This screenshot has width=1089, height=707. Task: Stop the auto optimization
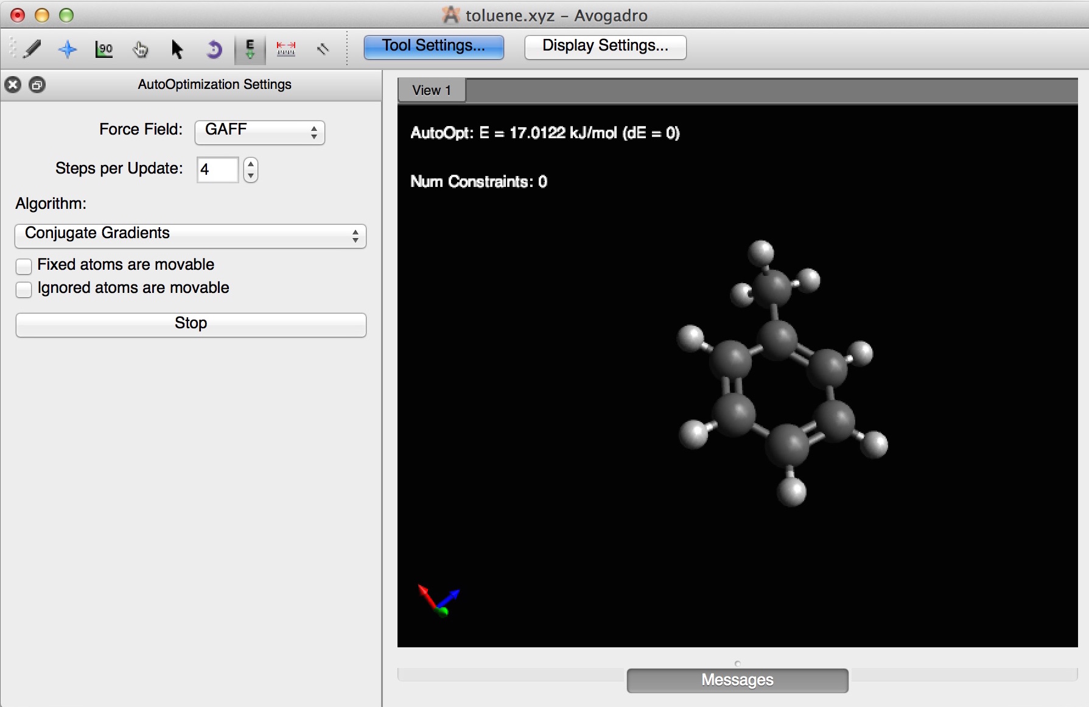(x=191, y=324)
